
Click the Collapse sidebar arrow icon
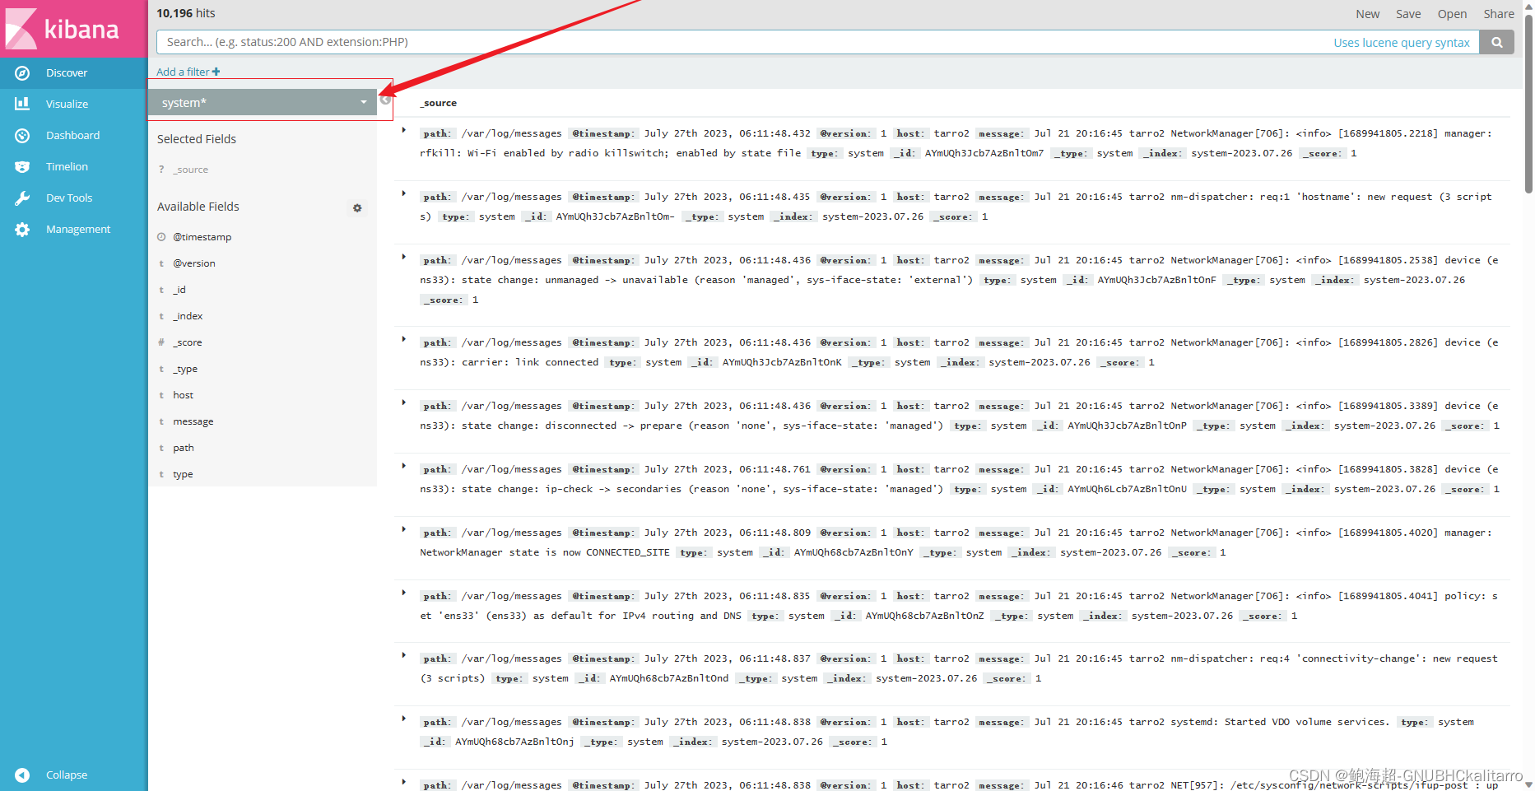[22, 775]
